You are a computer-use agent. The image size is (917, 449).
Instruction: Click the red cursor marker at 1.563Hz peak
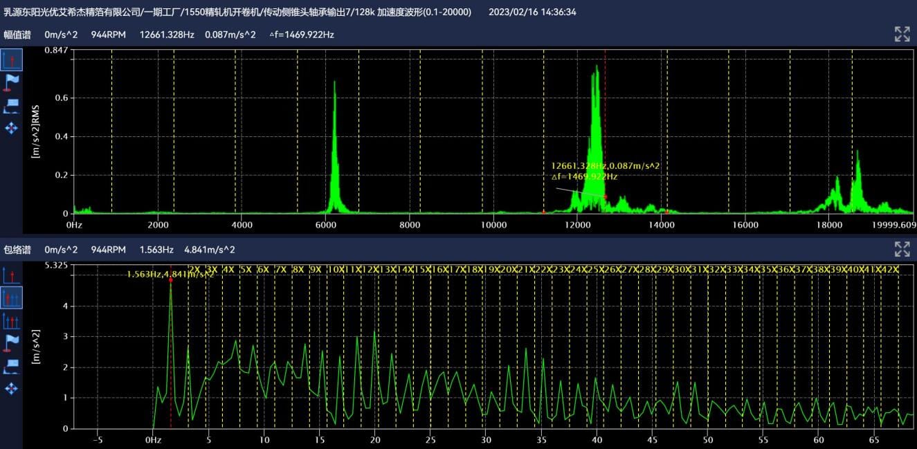click(x=170, y=280)
